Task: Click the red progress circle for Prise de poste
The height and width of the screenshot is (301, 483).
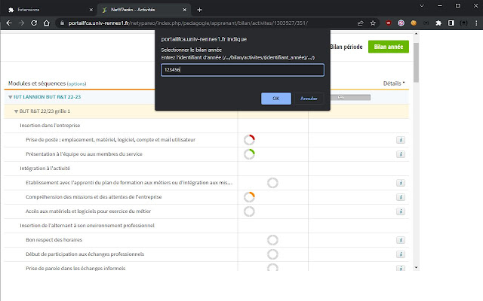Action: pos(249,140)
